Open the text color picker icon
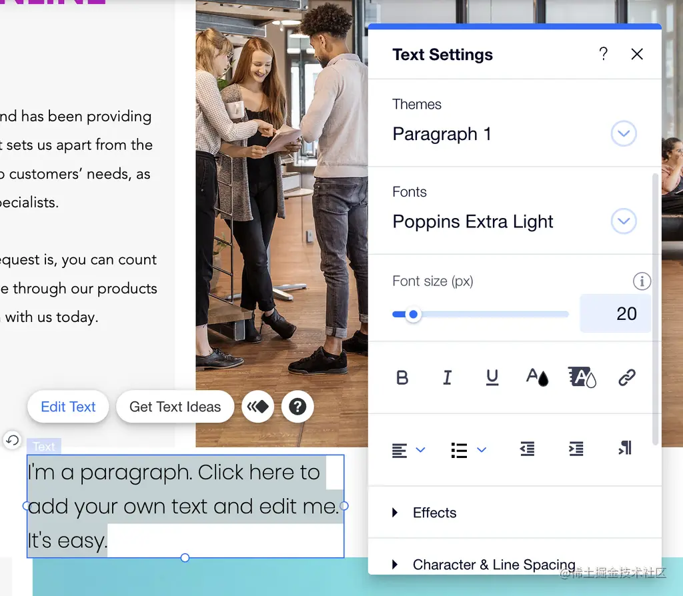This screenshot has width=683, height=596. point(537,377)
